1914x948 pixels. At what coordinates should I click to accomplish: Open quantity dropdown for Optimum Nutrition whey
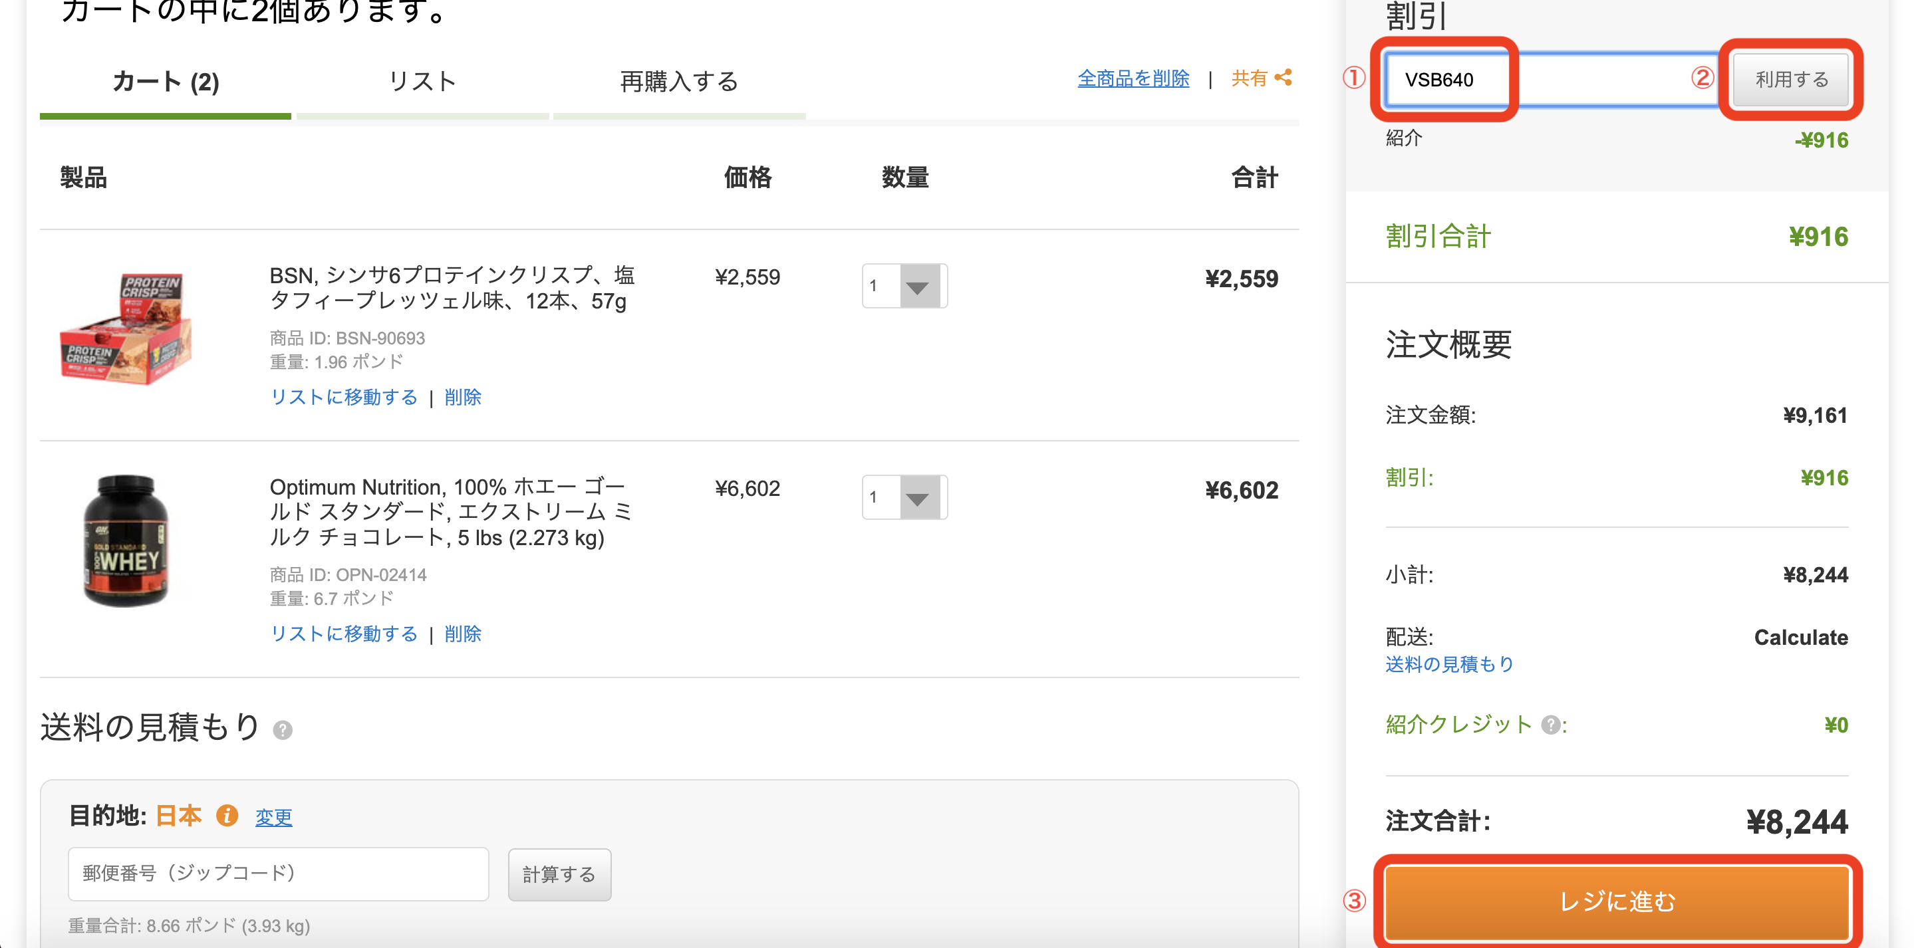(x=904, y=497)
